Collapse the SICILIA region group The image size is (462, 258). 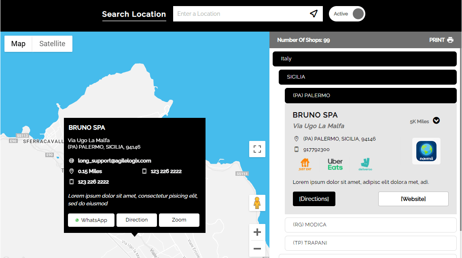(x=367, y=77)
